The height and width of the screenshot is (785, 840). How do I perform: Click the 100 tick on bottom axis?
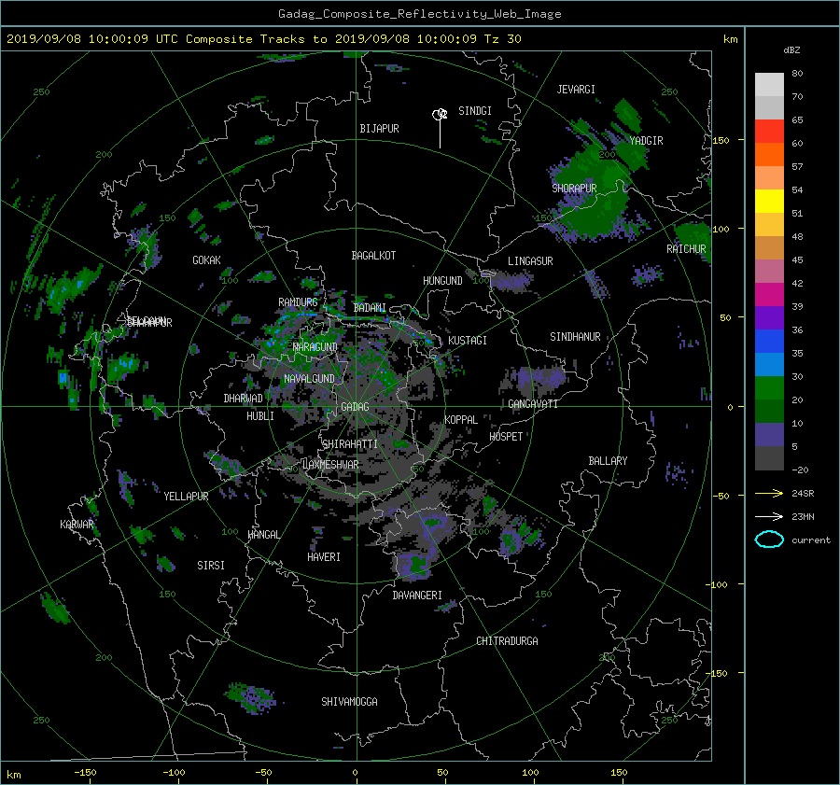(x=530, y=772)
